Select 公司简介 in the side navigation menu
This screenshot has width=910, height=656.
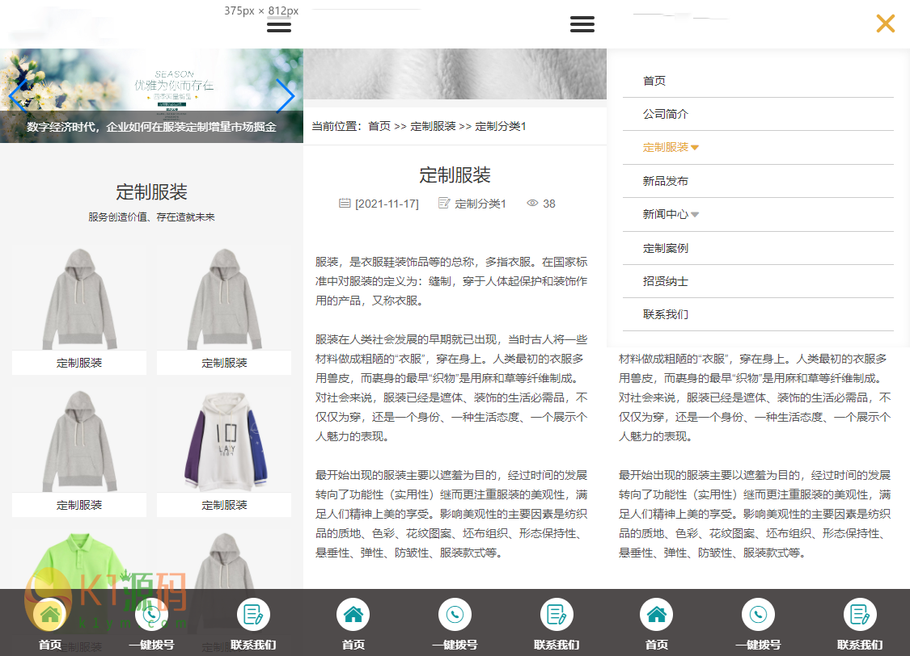(x=665, y=114)
